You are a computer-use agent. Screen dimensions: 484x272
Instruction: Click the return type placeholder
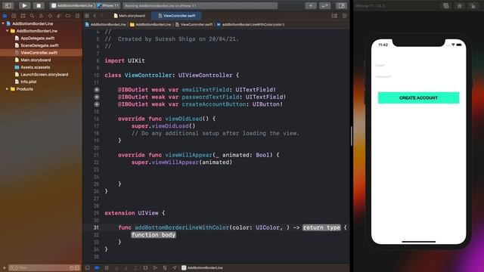[321, 227]
